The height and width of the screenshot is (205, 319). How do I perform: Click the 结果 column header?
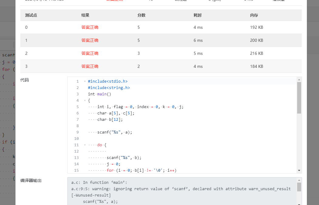(x=85, y=15)
